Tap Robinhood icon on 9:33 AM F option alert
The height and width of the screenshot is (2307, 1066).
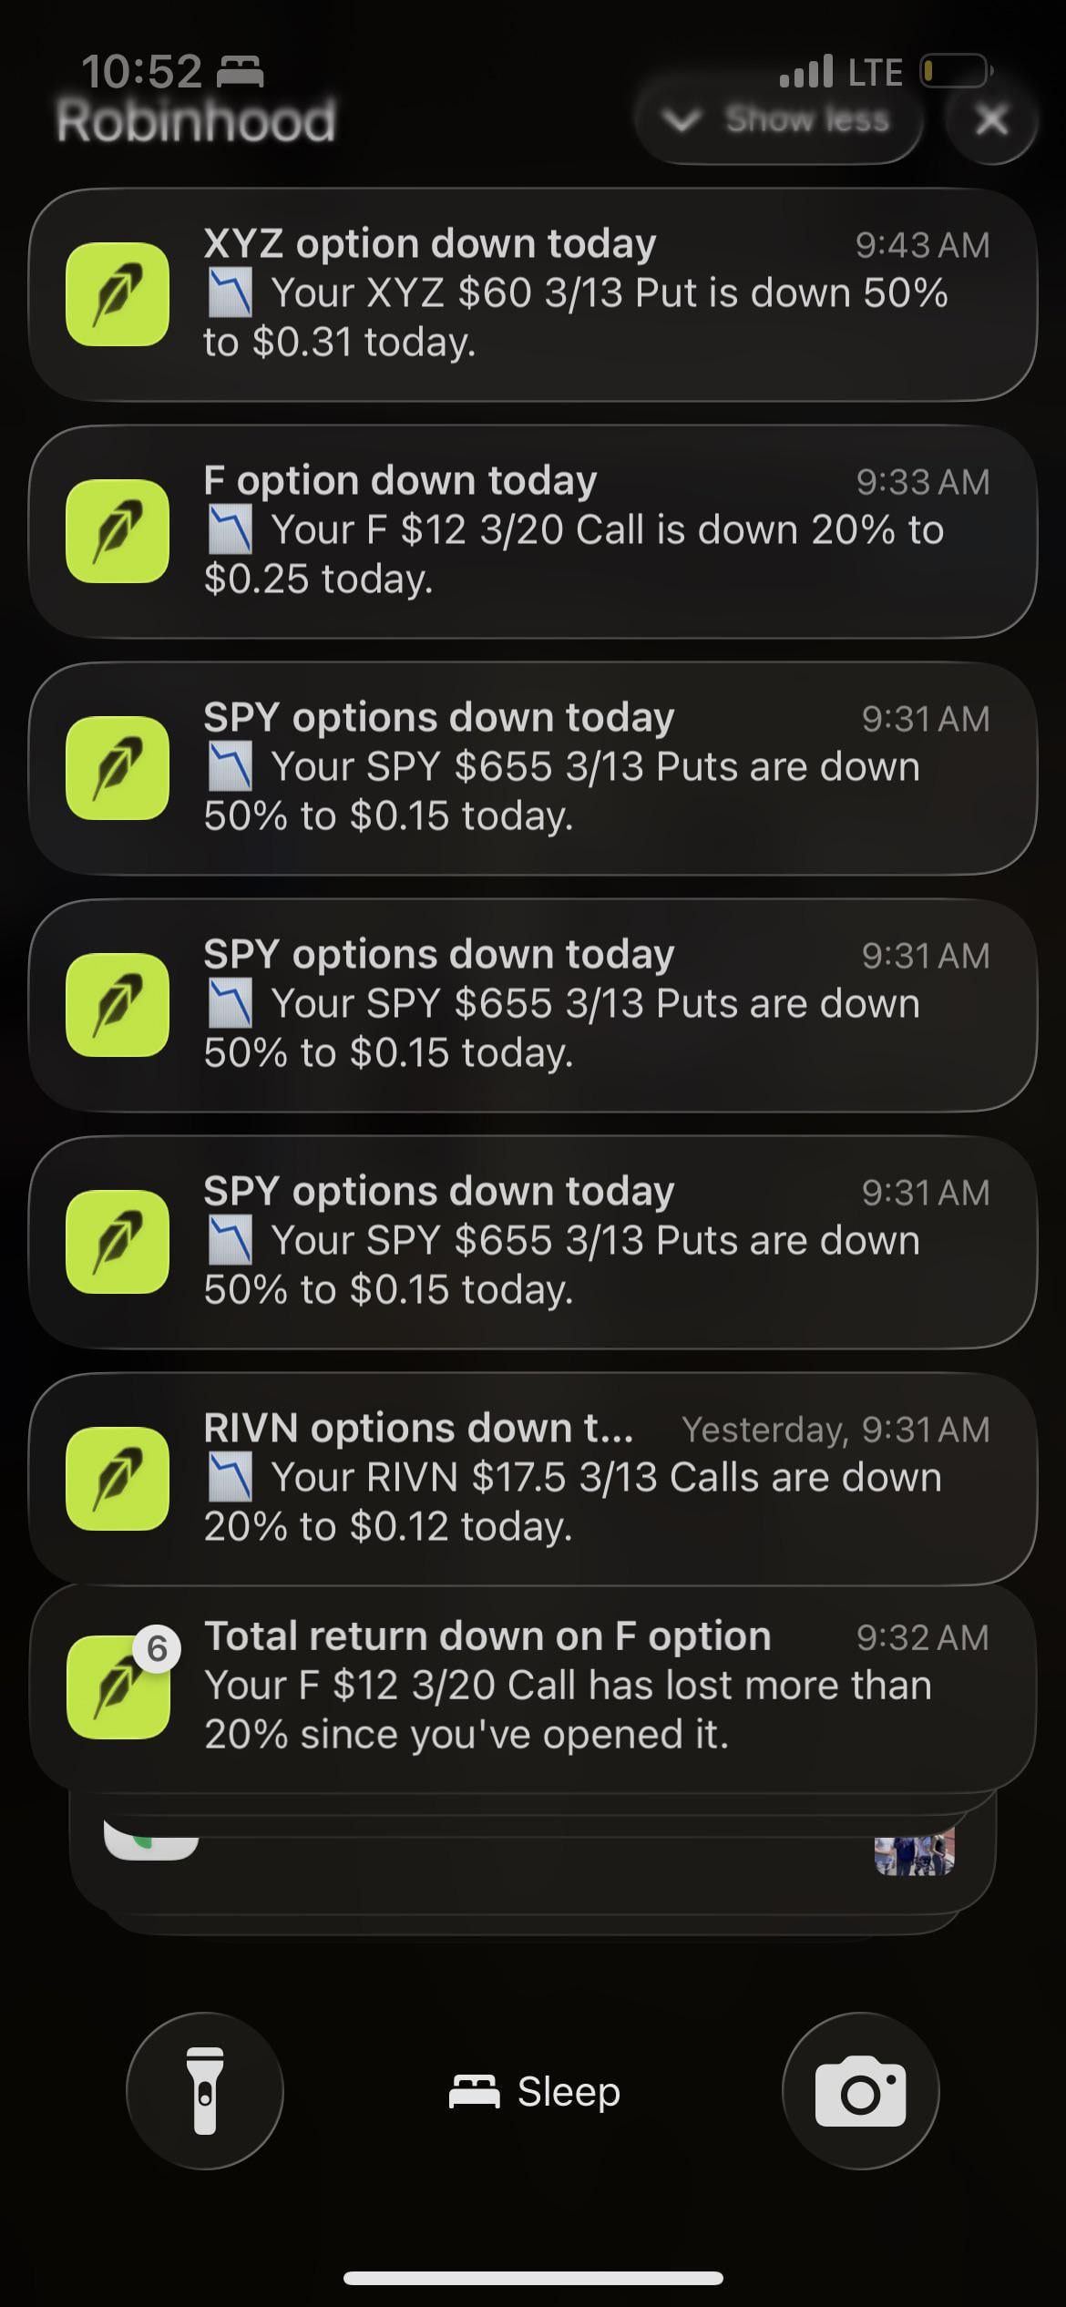(x=118, y=531)
